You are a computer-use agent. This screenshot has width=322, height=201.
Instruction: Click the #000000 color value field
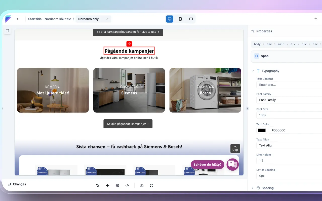pos(296,130)
